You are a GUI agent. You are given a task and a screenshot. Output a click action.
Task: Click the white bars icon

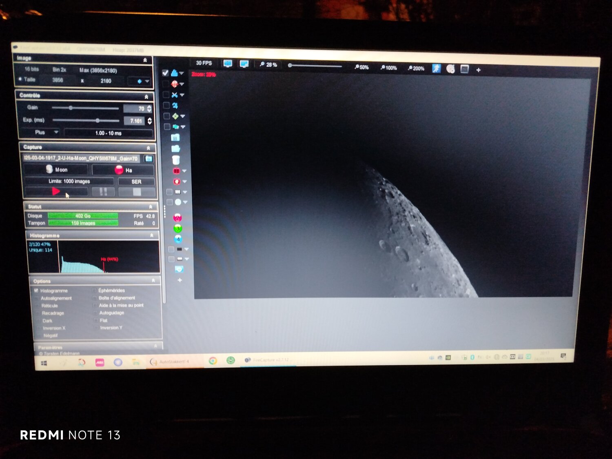(x=178, y=192)
